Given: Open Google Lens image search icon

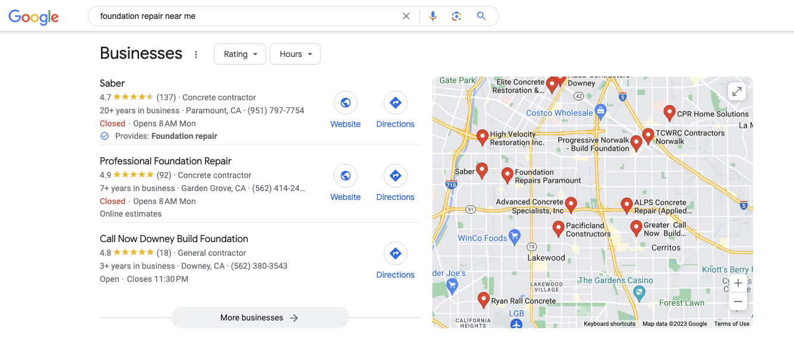Looking at the screenshot, I should (457, 16).
